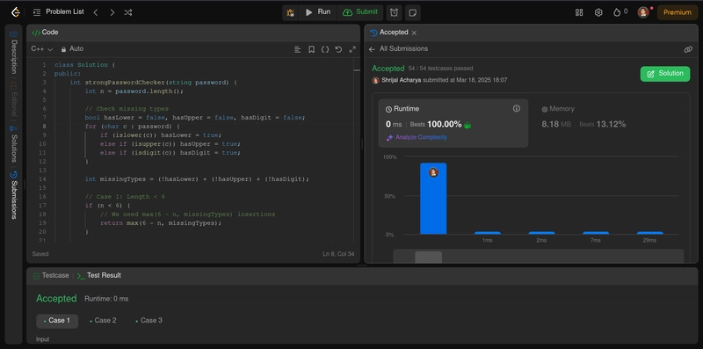Go to previous problem chevron
The image size is (703, 349).
coord(96,12)
